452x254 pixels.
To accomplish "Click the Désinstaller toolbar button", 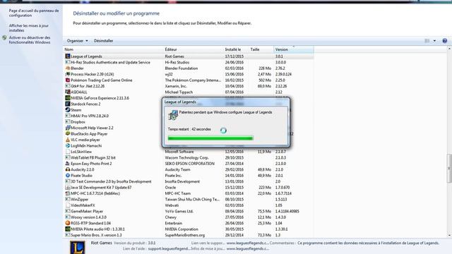I will (x=104, y=41).
